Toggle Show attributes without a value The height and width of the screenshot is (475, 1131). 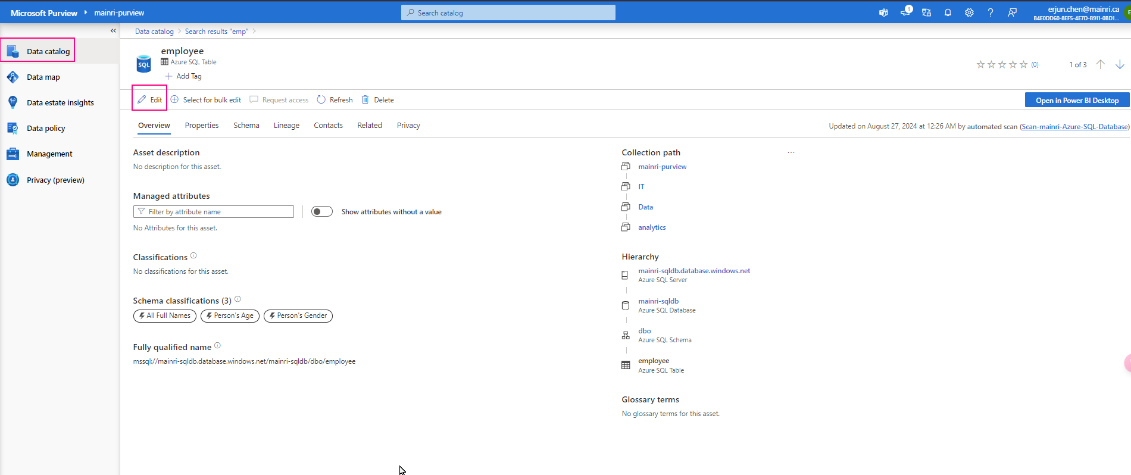[x=322, y=212]
